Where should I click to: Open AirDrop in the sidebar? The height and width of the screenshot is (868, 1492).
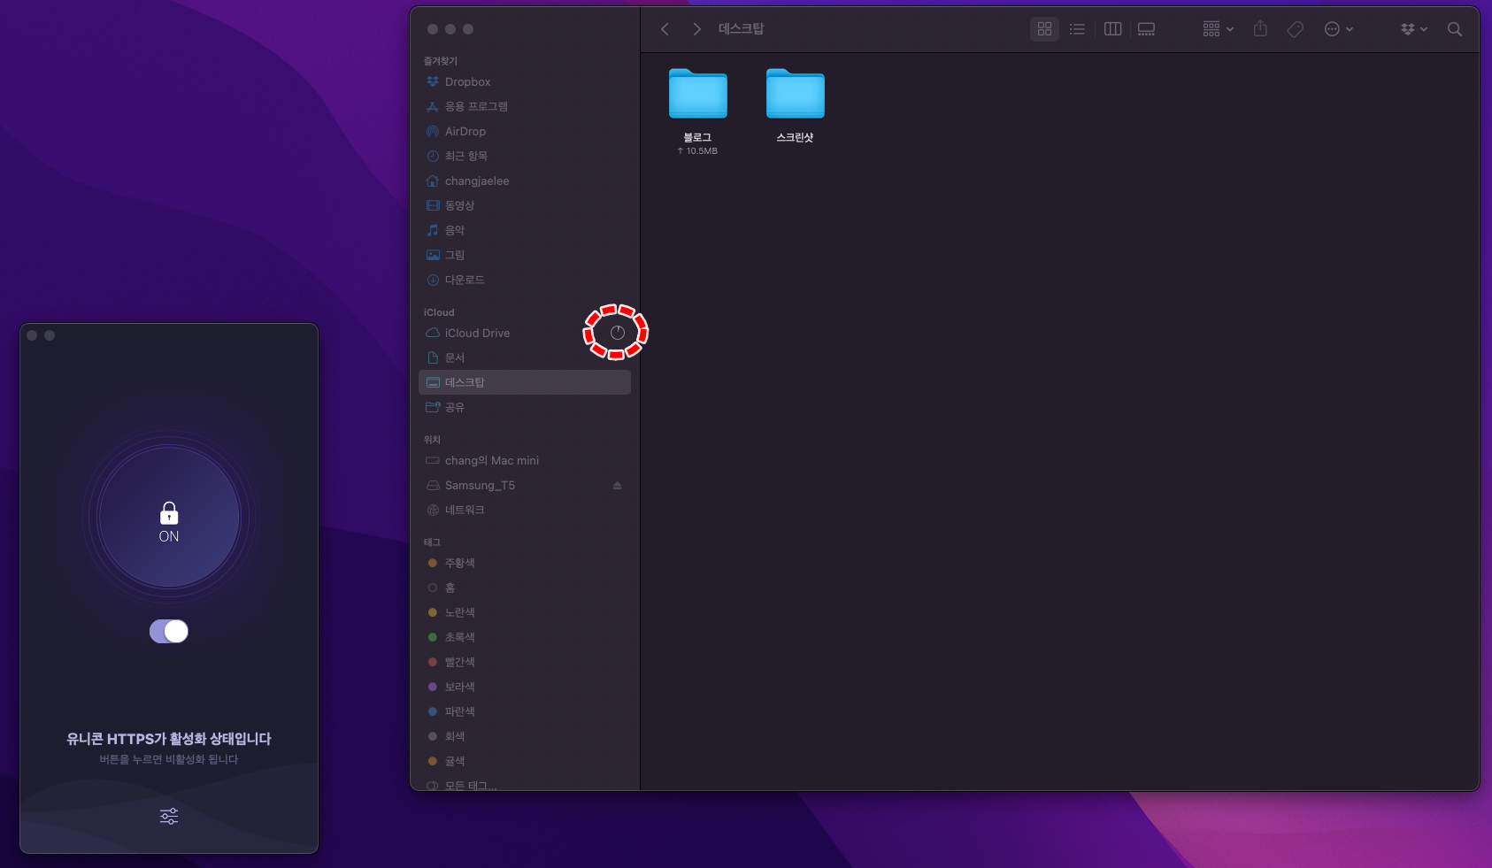[x=525, y=131]
